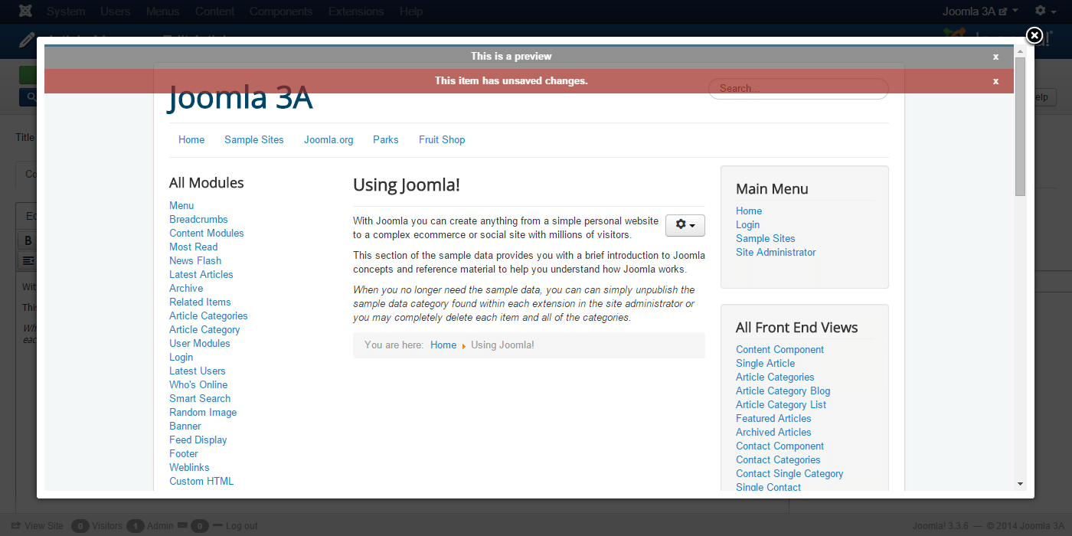Open the Most Read link
The width and height of the screenshot is (1072, 536).
point(194,247)
